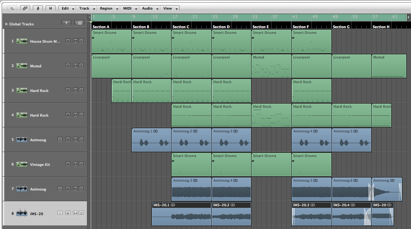Expand the Global Tracks disclosure triangle
This screenshot has width=411, height=229.
[6, 24]
